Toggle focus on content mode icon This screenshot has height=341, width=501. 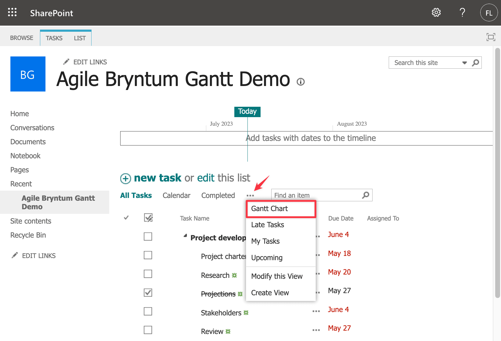coord(491,37)
